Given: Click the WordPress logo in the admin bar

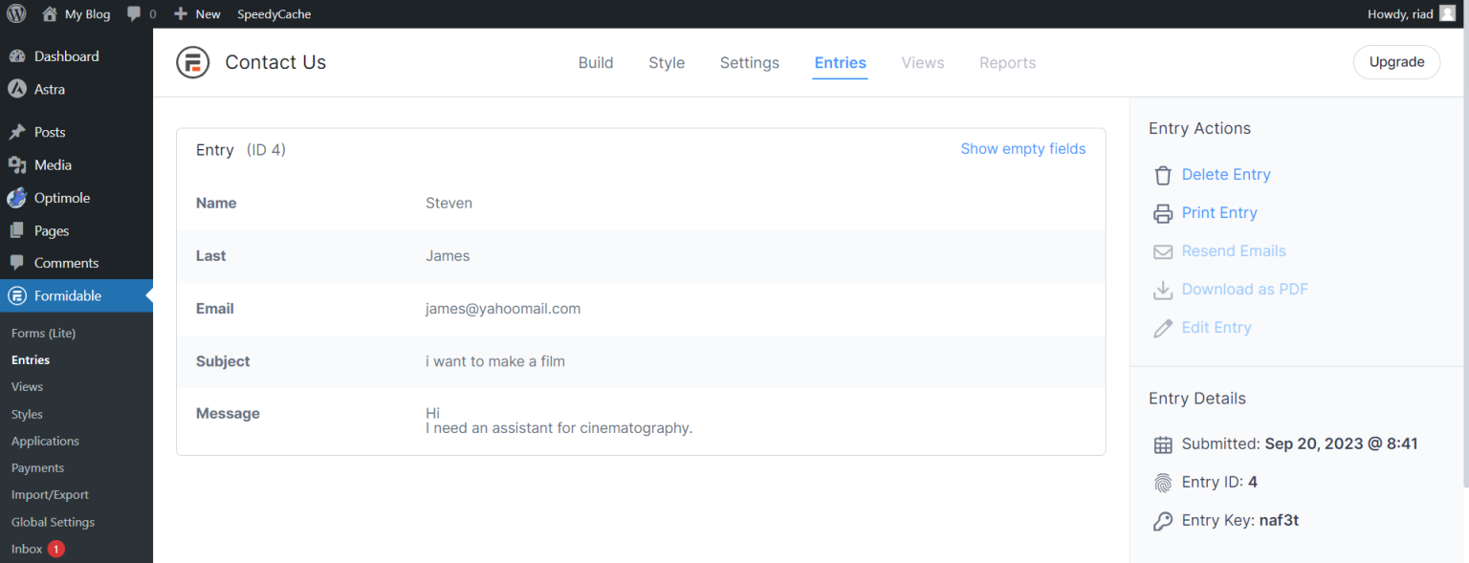Looking at the screenshot, I should click(16, 13).
